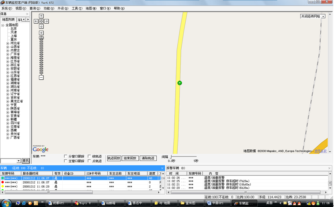The width and height of the screenshot is (334, 207).
Task: Pan the map down with arrow button
Action: (41, 26)
